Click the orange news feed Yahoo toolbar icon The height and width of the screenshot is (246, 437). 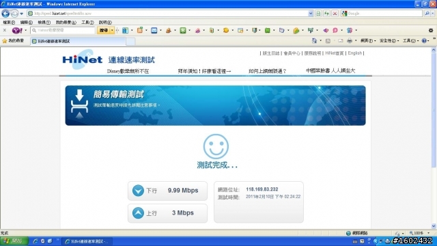139,30
